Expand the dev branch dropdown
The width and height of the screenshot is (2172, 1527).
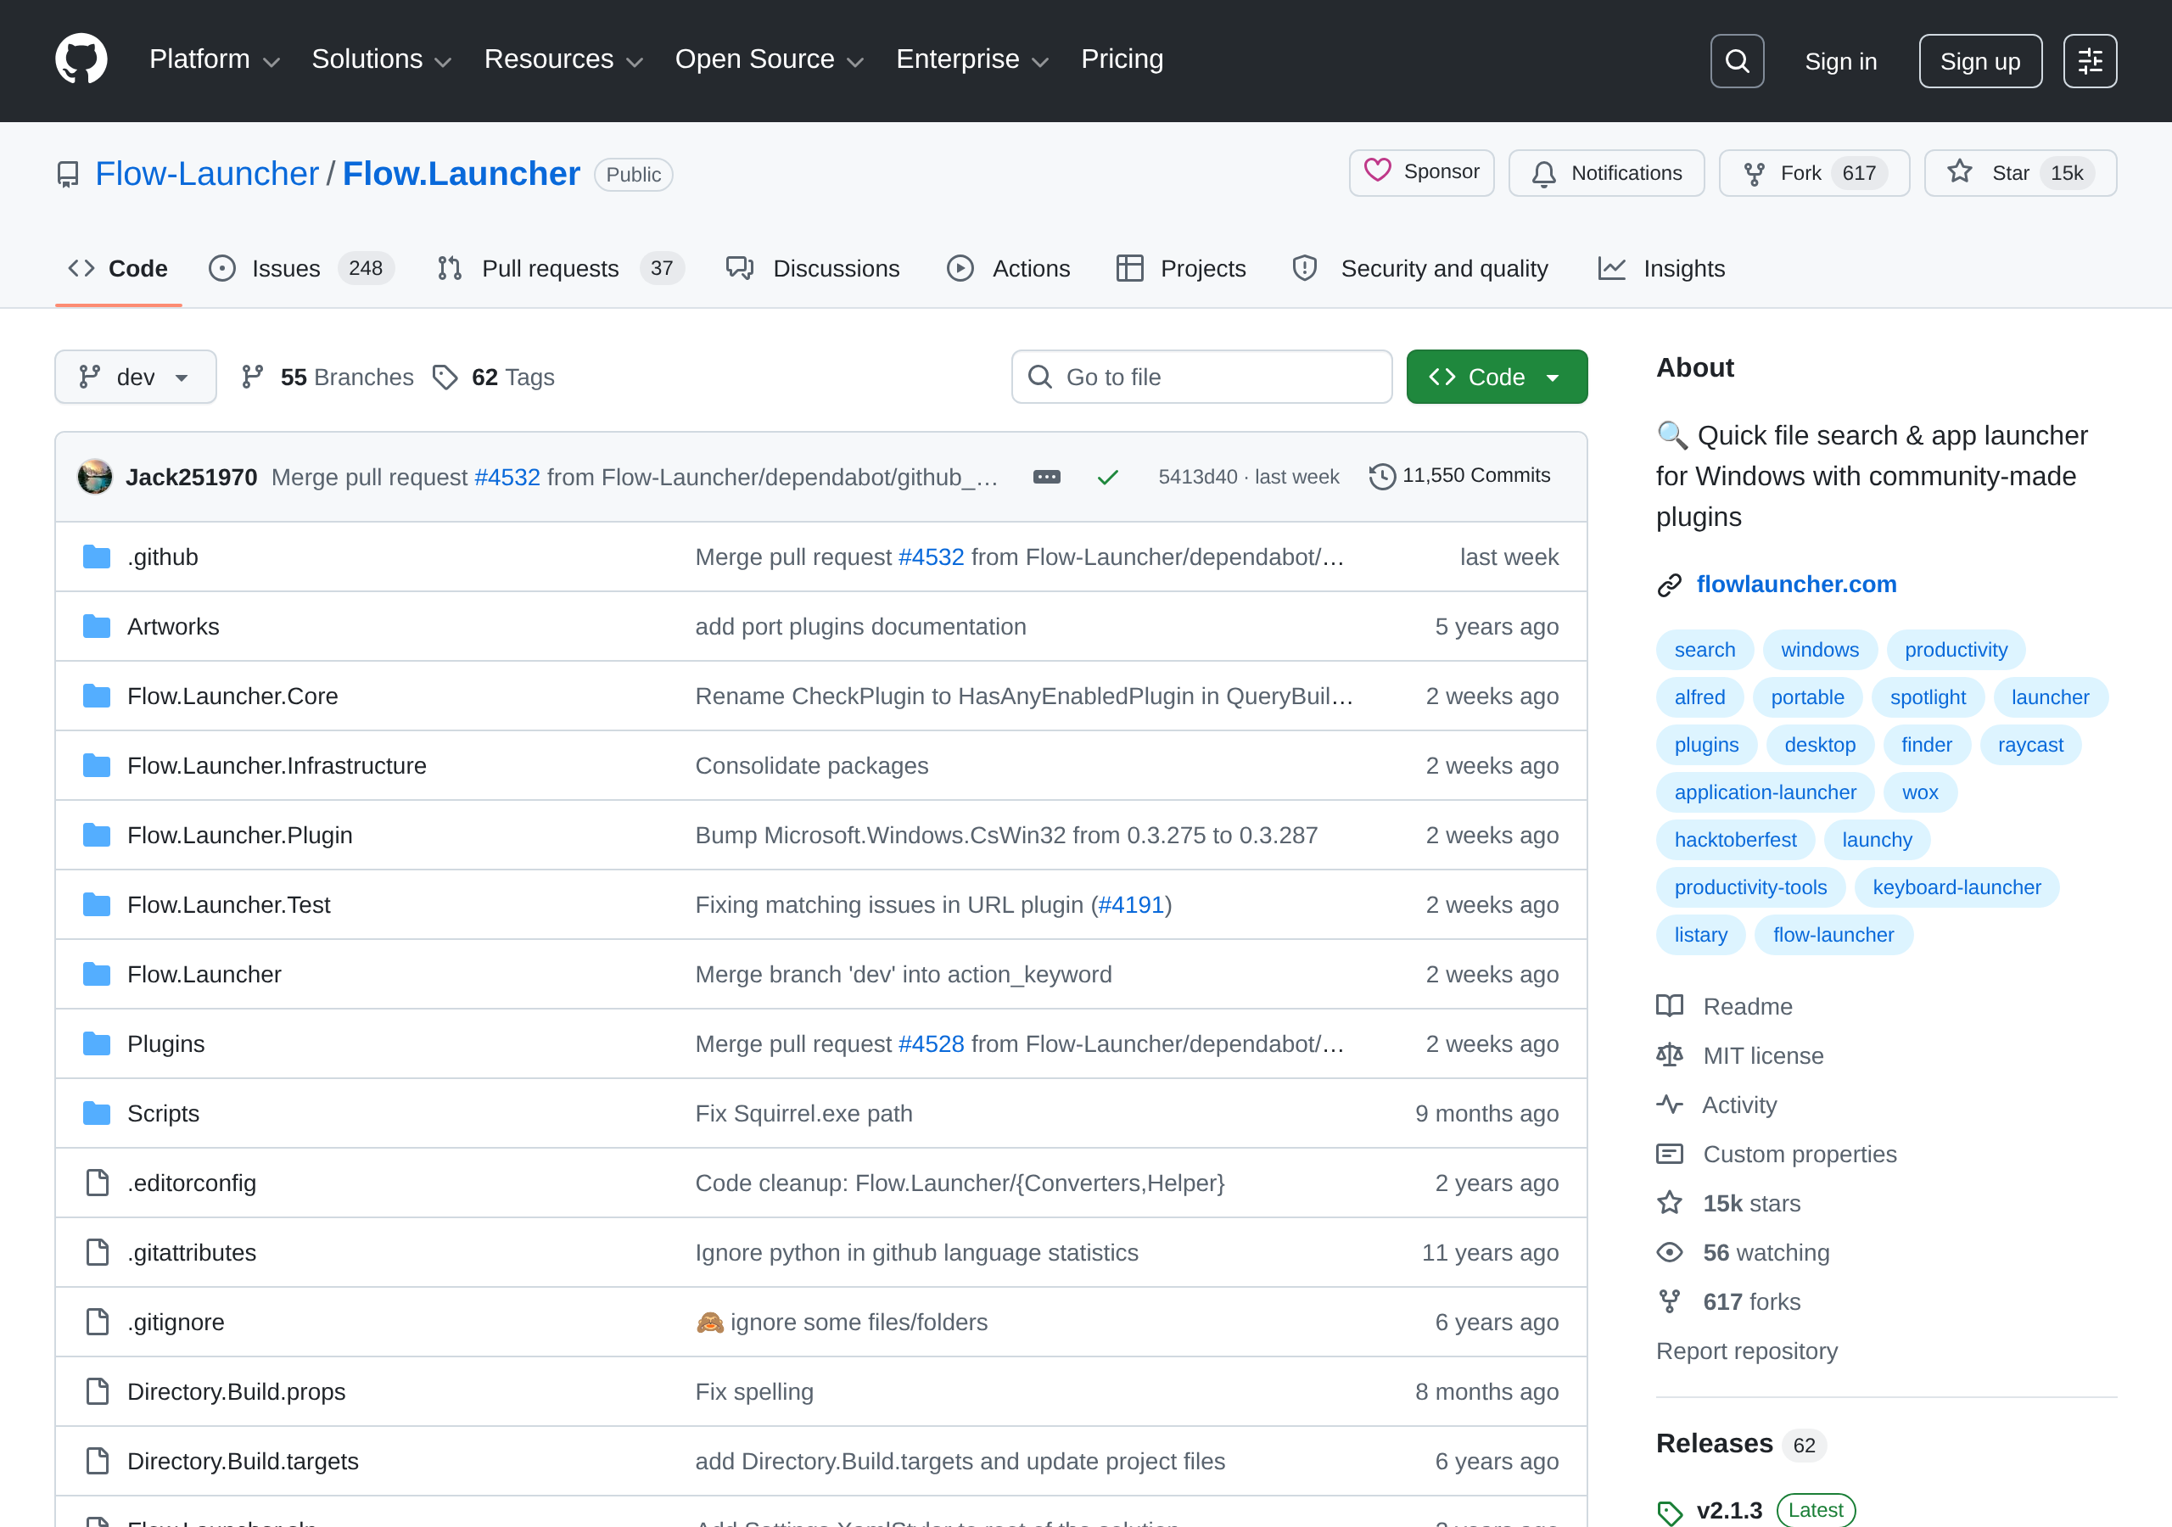(x=135, y=377)
